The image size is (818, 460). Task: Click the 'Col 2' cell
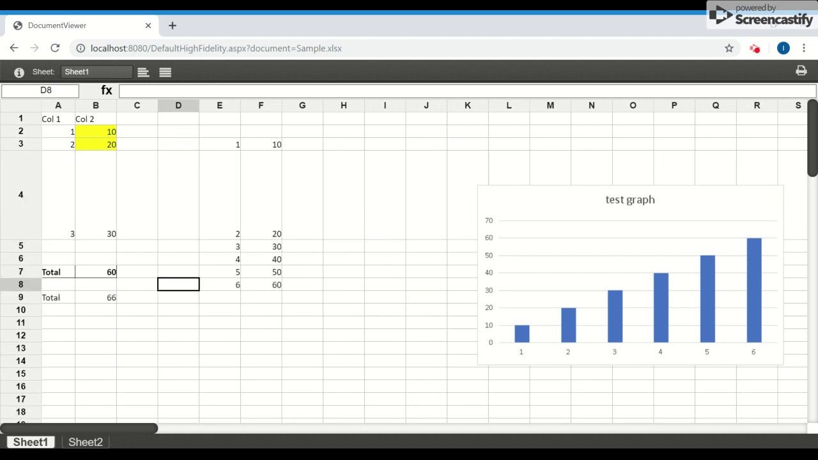click(x=96, y=119)
